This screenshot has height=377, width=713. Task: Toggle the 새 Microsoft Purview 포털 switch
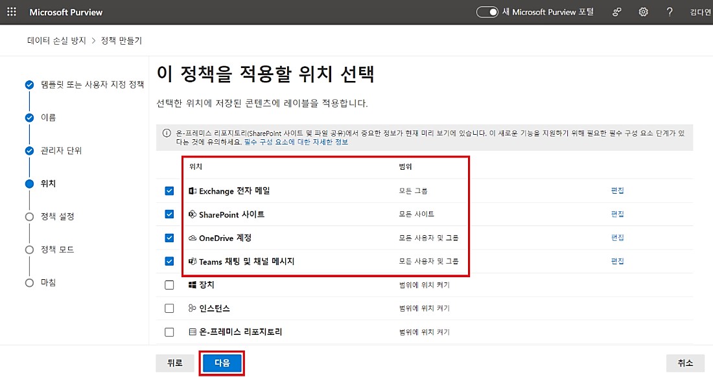[487, 12]
